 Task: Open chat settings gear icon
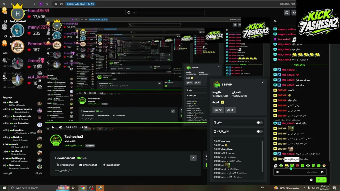(x=311, y=180)
